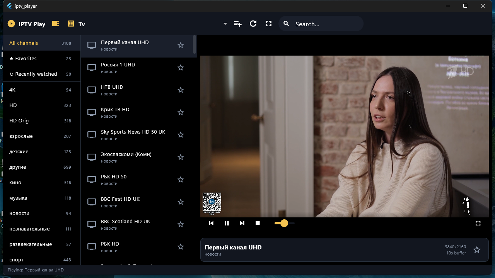495x278 pixels.
Task: Open the Tv playlist list icon
Action: click(71, 24)
